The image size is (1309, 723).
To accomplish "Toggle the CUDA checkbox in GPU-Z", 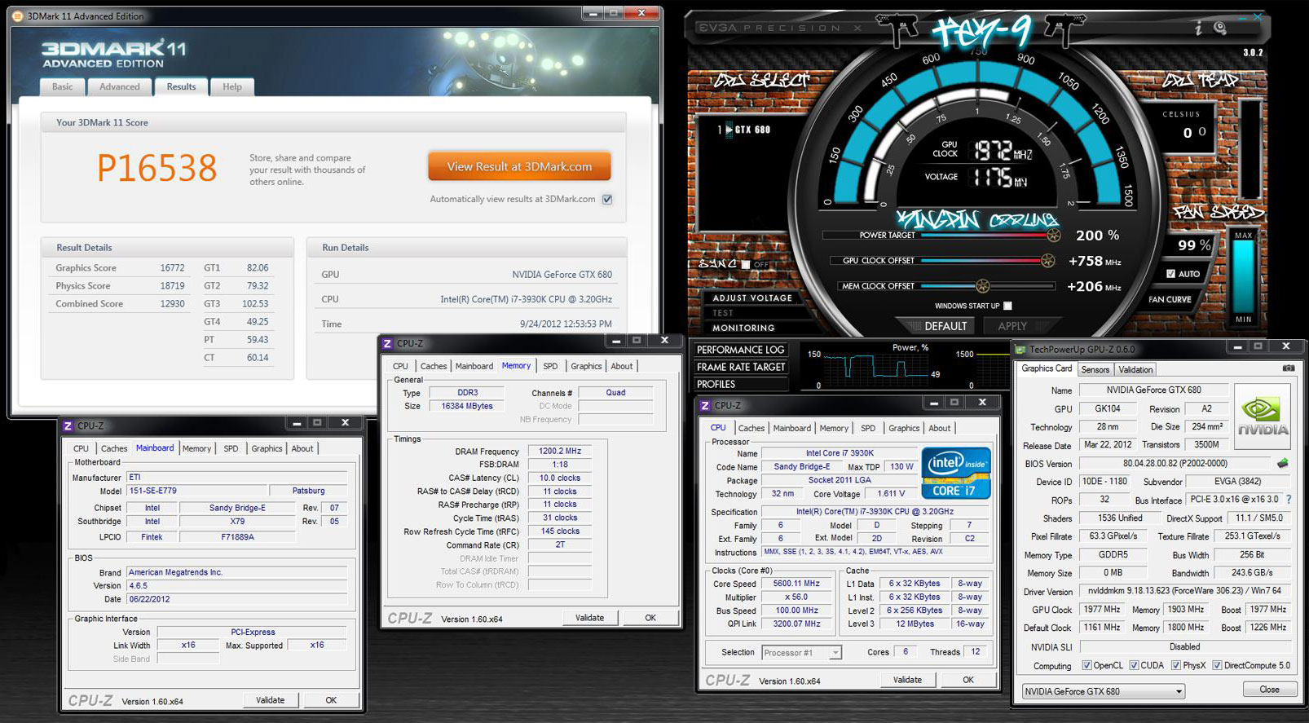I will click(1134, 665).
